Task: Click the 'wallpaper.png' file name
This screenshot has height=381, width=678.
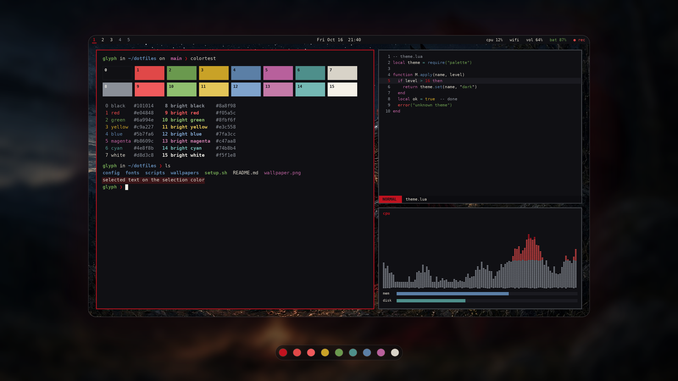Action: pyautogui.click(x=282, y=173)
